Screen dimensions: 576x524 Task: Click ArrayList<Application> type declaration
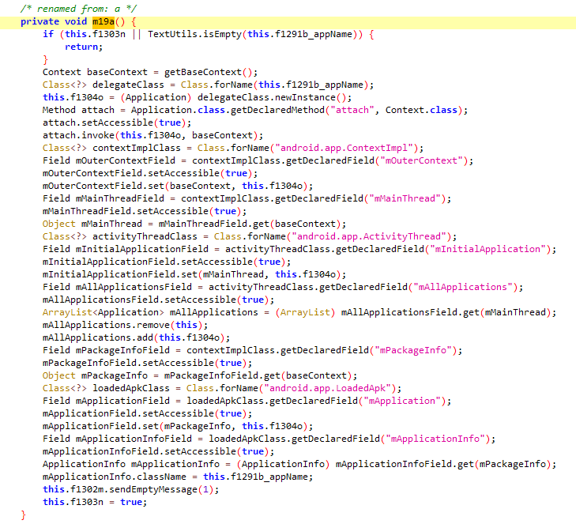click(x=104, y=312)
